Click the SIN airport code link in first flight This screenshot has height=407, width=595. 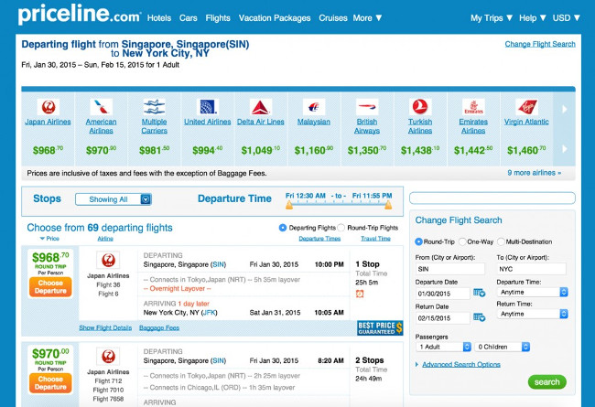(x=218, y=264)
